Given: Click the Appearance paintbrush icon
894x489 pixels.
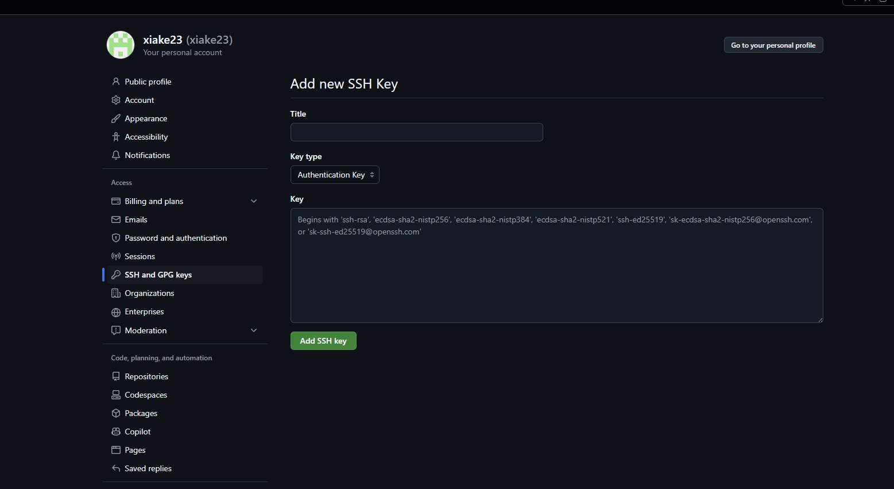Looking at the screenshot, I should [116, 118].
